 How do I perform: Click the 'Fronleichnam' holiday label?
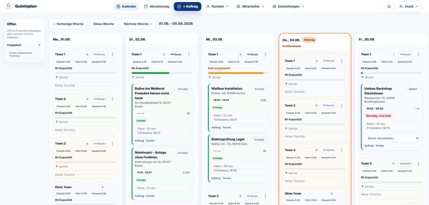coord(292,46)
